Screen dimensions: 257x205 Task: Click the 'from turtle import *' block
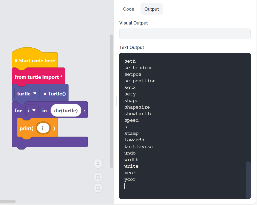pyautogui.click(x=38, y=77)
